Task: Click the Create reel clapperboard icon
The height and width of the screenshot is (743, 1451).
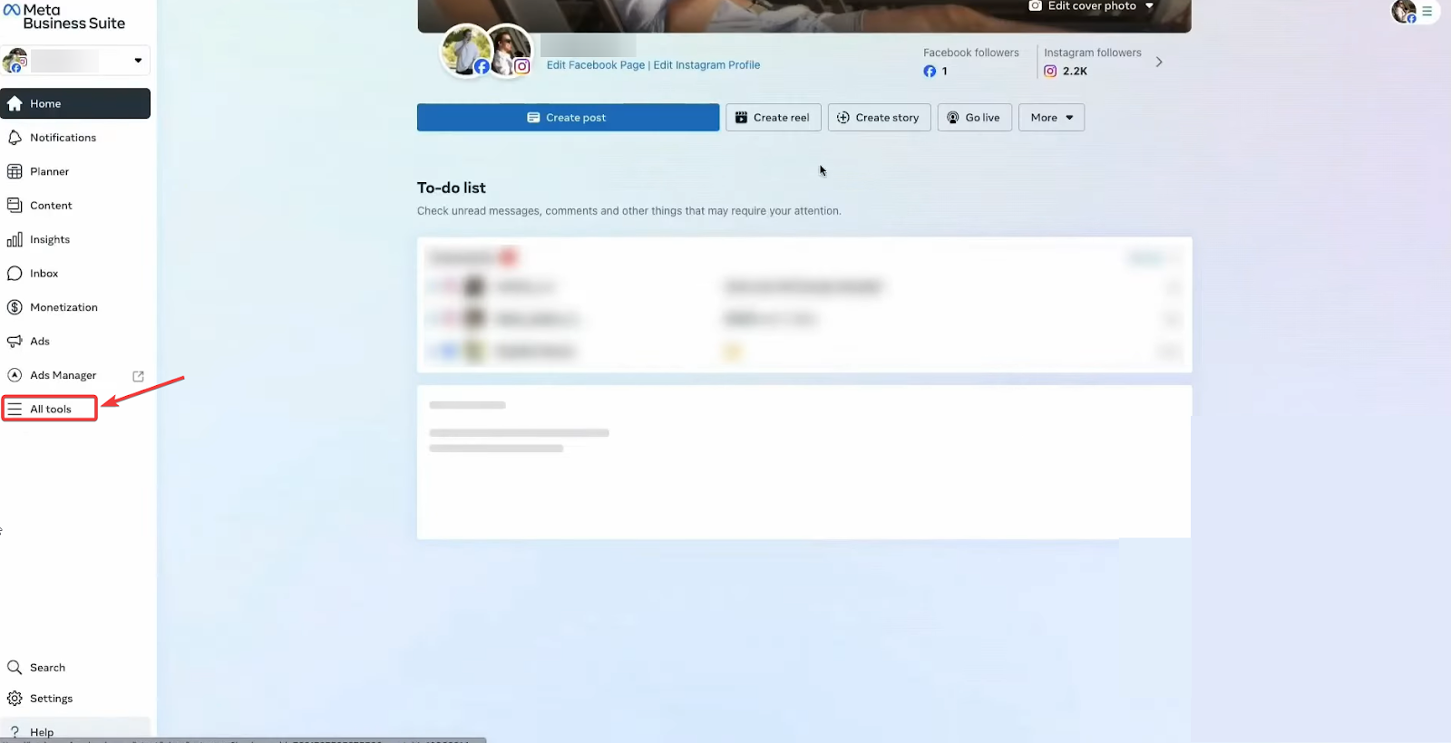Action: (x=741, y=118)
